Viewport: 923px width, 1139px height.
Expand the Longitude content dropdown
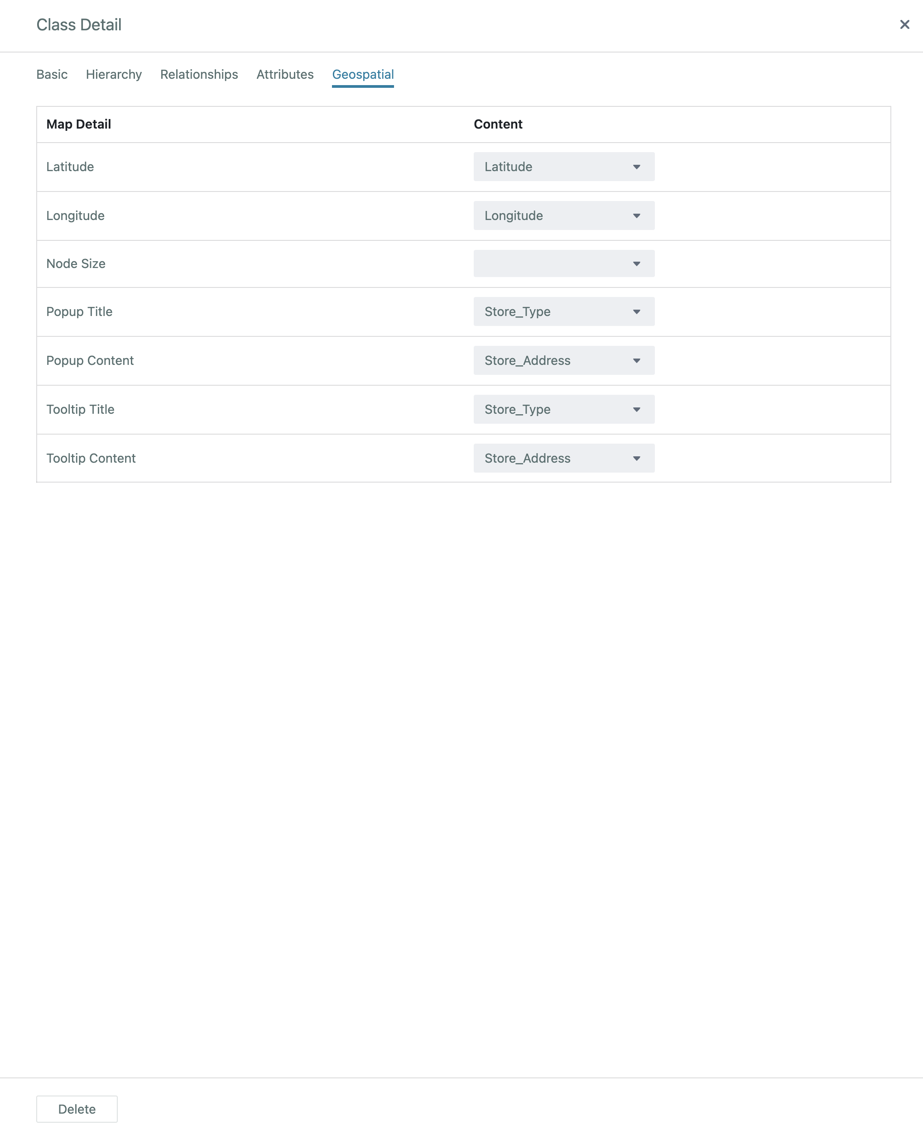click(x=563, y=216)
